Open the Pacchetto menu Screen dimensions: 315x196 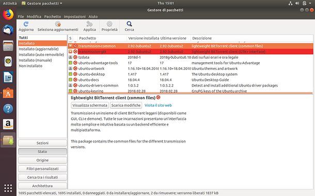point(53,16)
